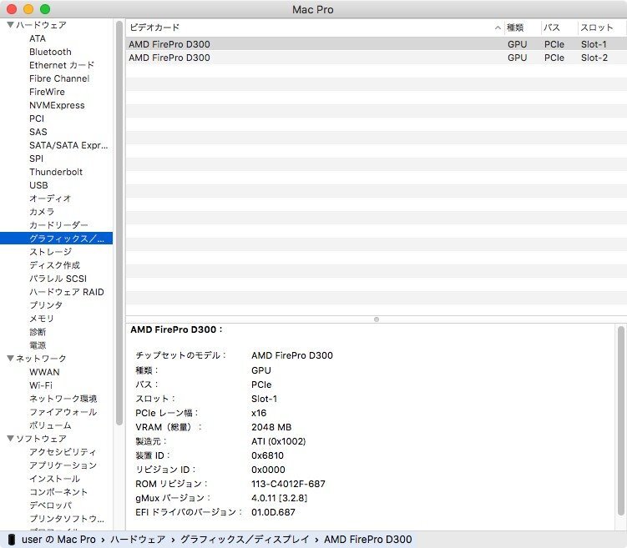
Task: Click the sidebar vertical scrollbar
Action: pos(119,223)
